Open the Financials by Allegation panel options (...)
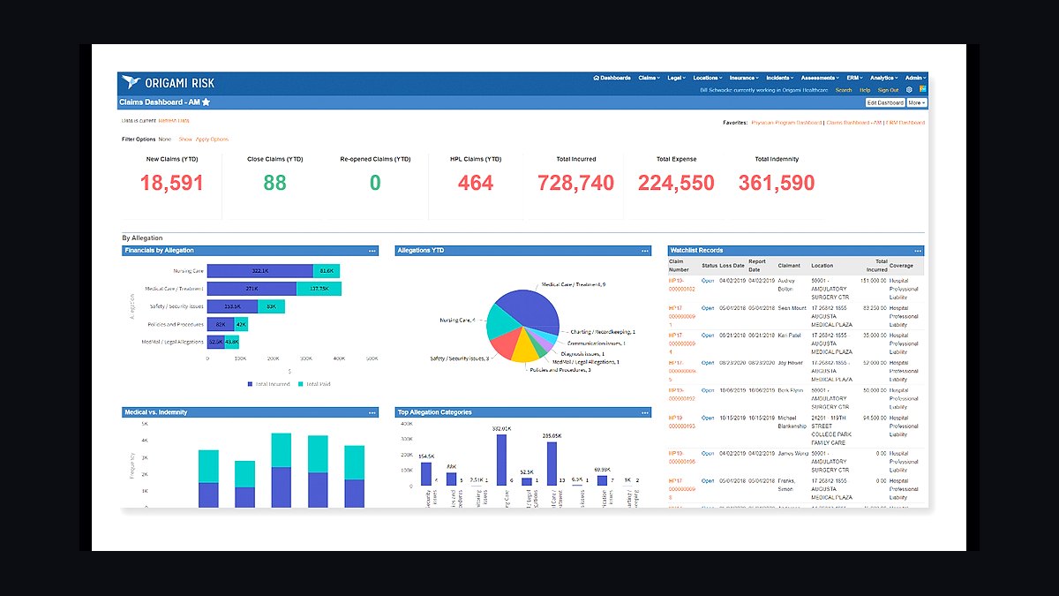Image resolution: width=1059 pixels, height=596 pixels. [372, 251]
